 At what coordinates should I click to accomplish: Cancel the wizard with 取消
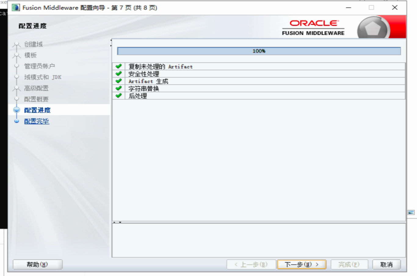(x=386, y=264)
